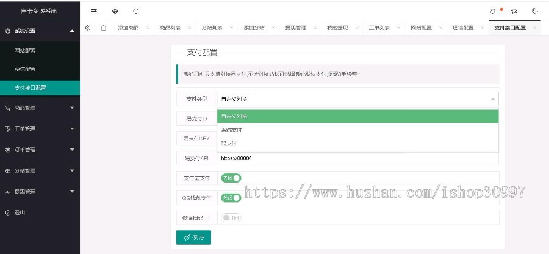Toggle the sidebar collapse icon in top bar
This screenshot has height=254, width=549.
point(94,11)
